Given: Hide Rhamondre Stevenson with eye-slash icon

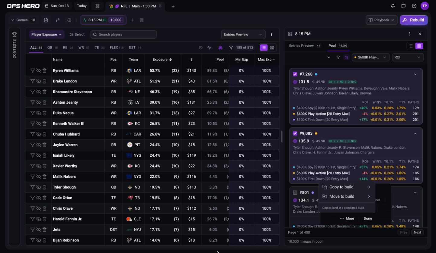Looking at the screenshot, I should 38,92.
